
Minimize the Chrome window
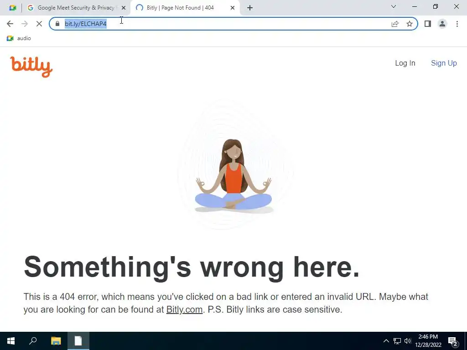[415, 6]
